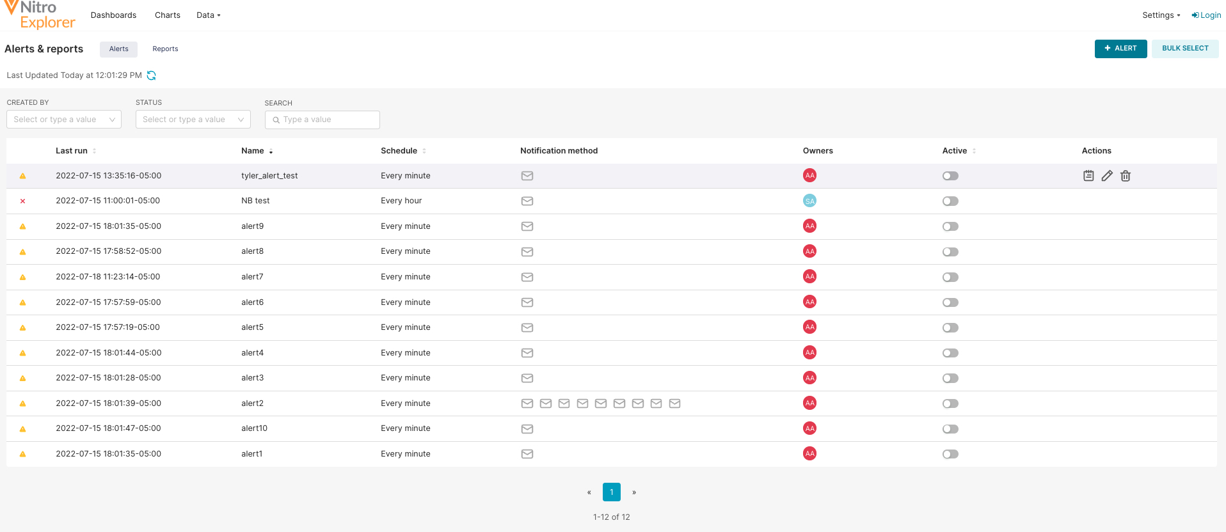Open the Created By filter dropdown
This screenshot has height=532, width=1226.
pyautogui.click(x=64, y=120)
